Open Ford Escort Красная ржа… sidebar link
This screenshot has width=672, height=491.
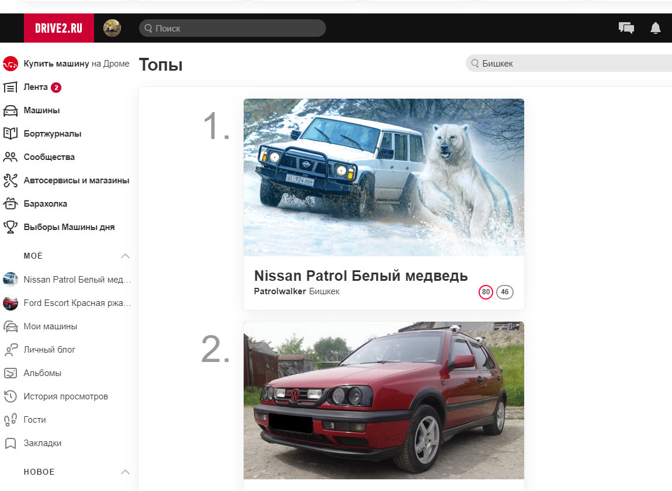77,303
